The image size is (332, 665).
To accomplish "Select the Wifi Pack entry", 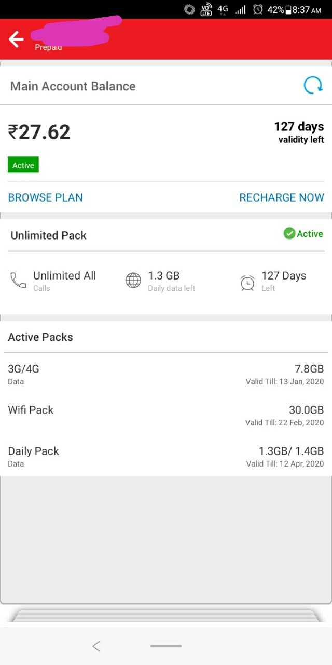I will [x=166, y=416].
